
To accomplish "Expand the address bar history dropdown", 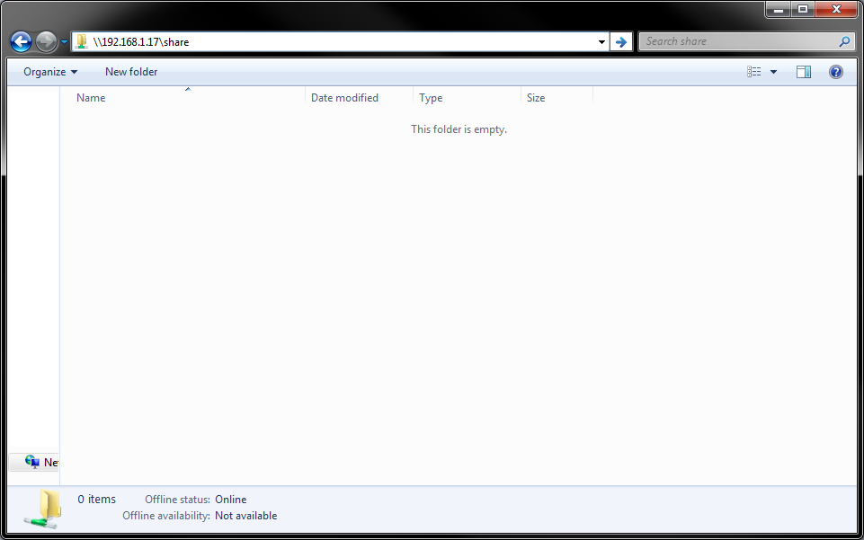I will pos(601,41).
